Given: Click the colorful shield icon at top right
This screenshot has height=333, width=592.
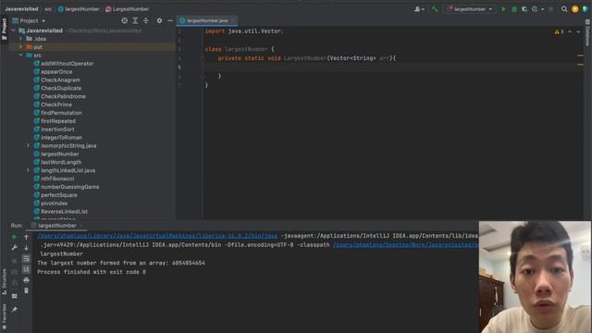Looking at the screenshot, I should (586, 9).
